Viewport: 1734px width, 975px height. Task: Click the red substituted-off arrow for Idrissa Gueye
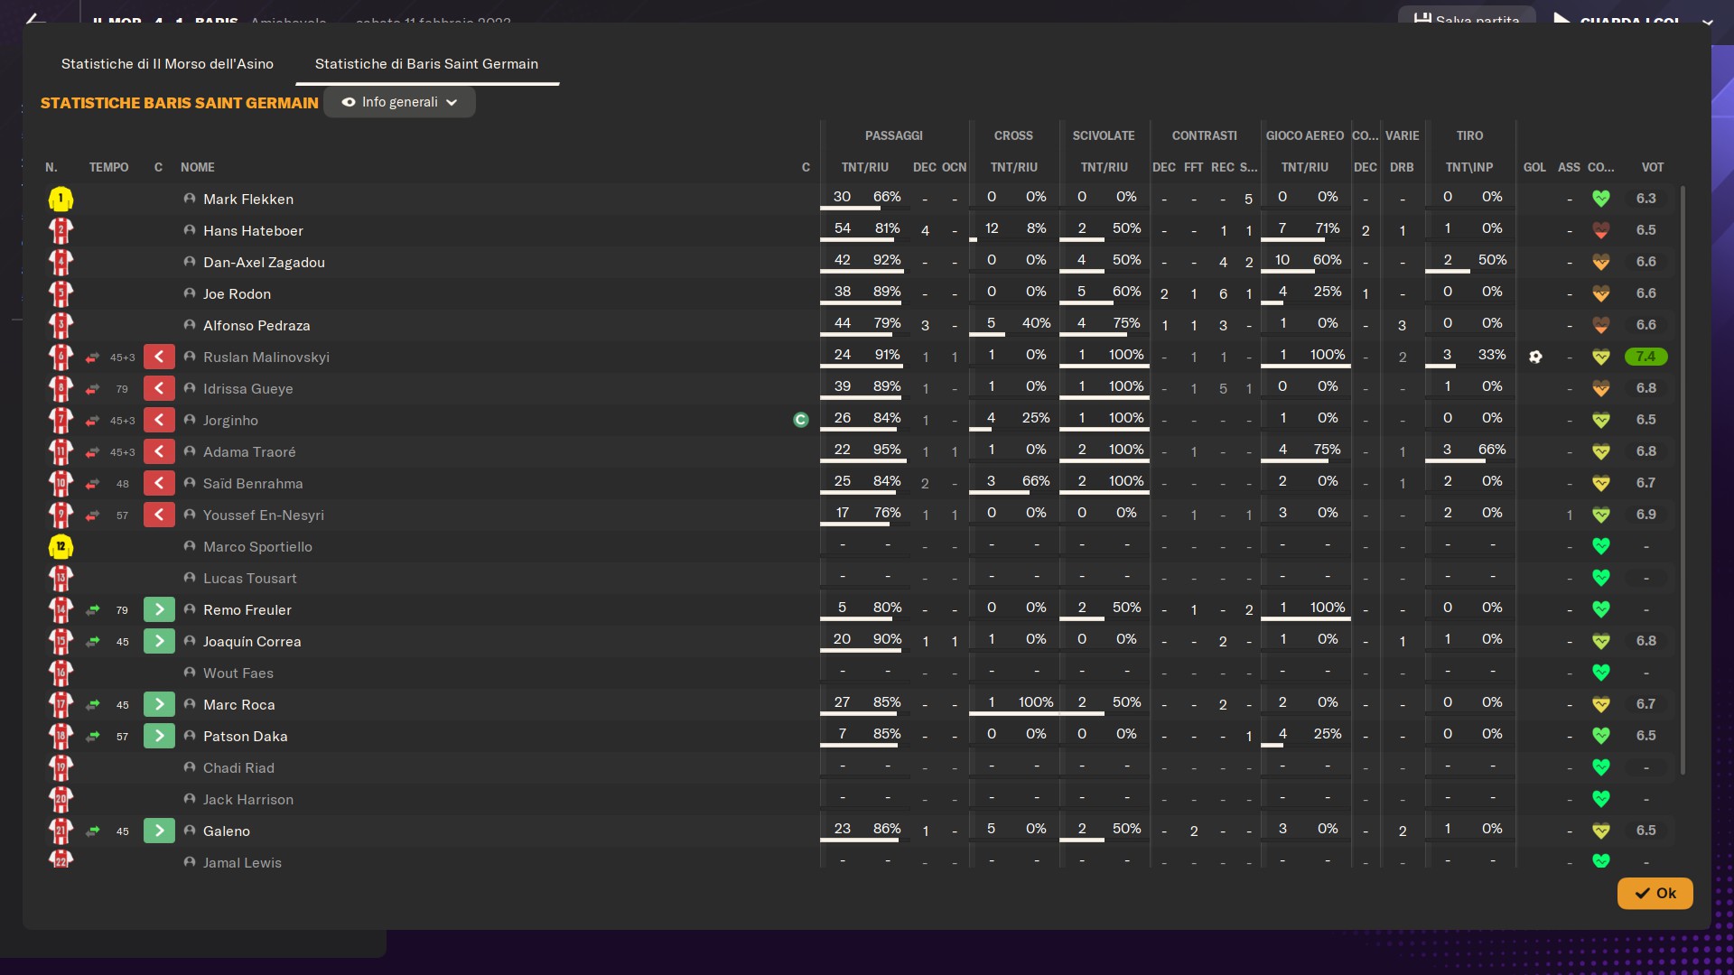pos(159,389)
